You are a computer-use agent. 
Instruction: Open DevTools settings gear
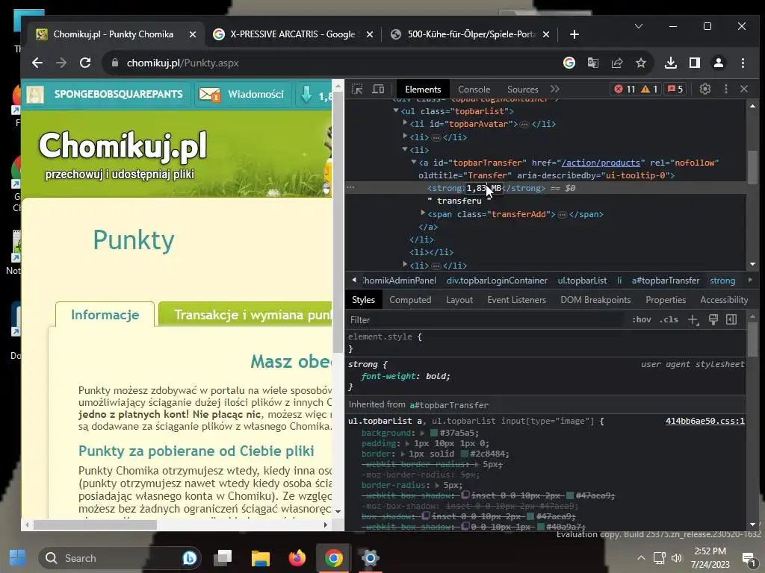pyautogui.click(x=705, y=89)
